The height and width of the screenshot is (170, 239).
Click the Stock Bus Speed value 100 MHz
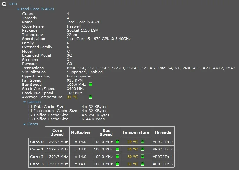click(x=75, y=93)
